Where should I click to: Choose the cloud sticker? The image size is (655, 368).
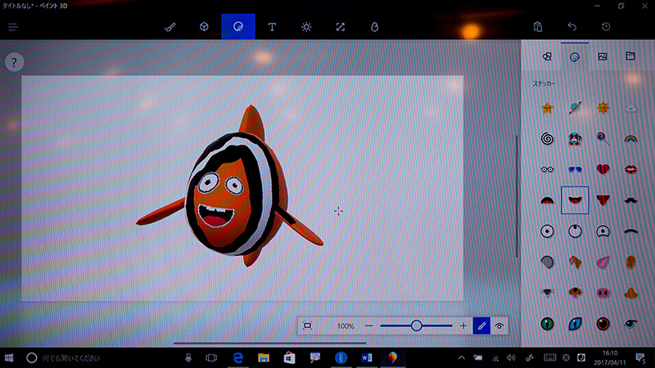tap(630, 109)
